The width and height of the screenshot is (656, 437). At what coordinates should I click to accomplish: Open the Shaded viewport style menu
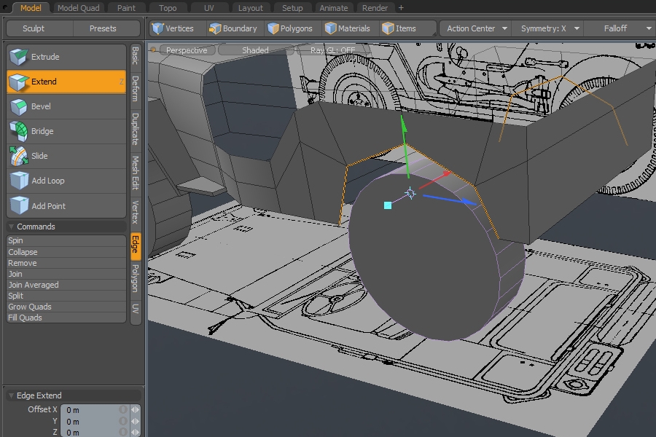pos(255,50)
